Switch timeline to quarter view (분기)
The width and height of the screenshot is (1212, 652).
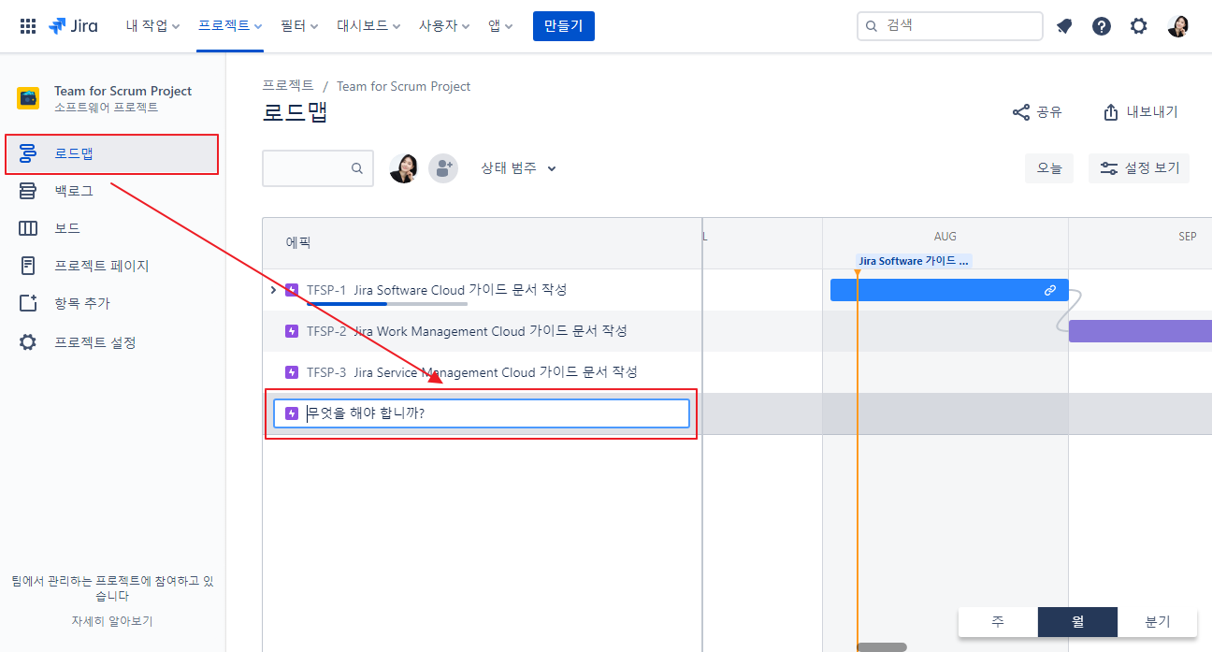click(1157, 622)
